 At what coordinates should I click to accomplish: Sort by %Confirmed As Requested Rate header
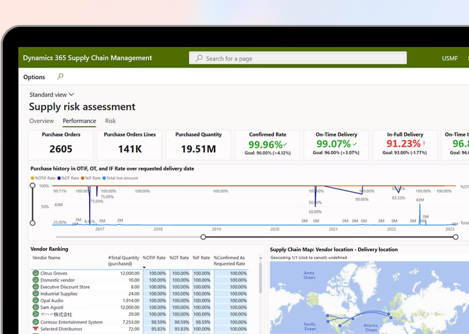click(229, 261)
